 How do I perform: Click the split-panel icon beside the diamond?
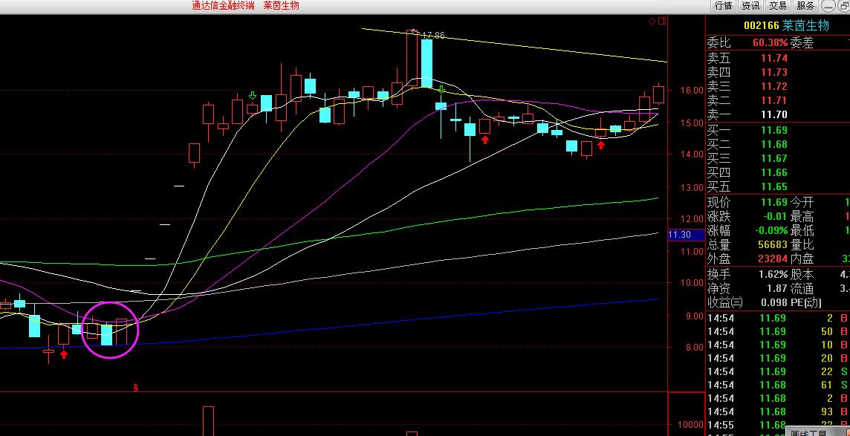tap(661, 21)
